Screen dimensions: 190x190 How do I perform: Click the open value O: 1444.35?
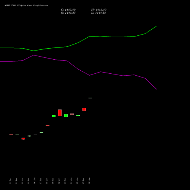pos(68,13)
